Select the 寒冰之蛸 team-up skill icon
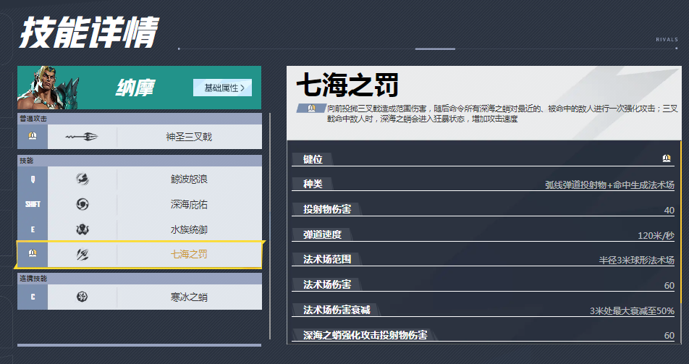The height and width of the screenshot is (364, 689). click(82, 297)
